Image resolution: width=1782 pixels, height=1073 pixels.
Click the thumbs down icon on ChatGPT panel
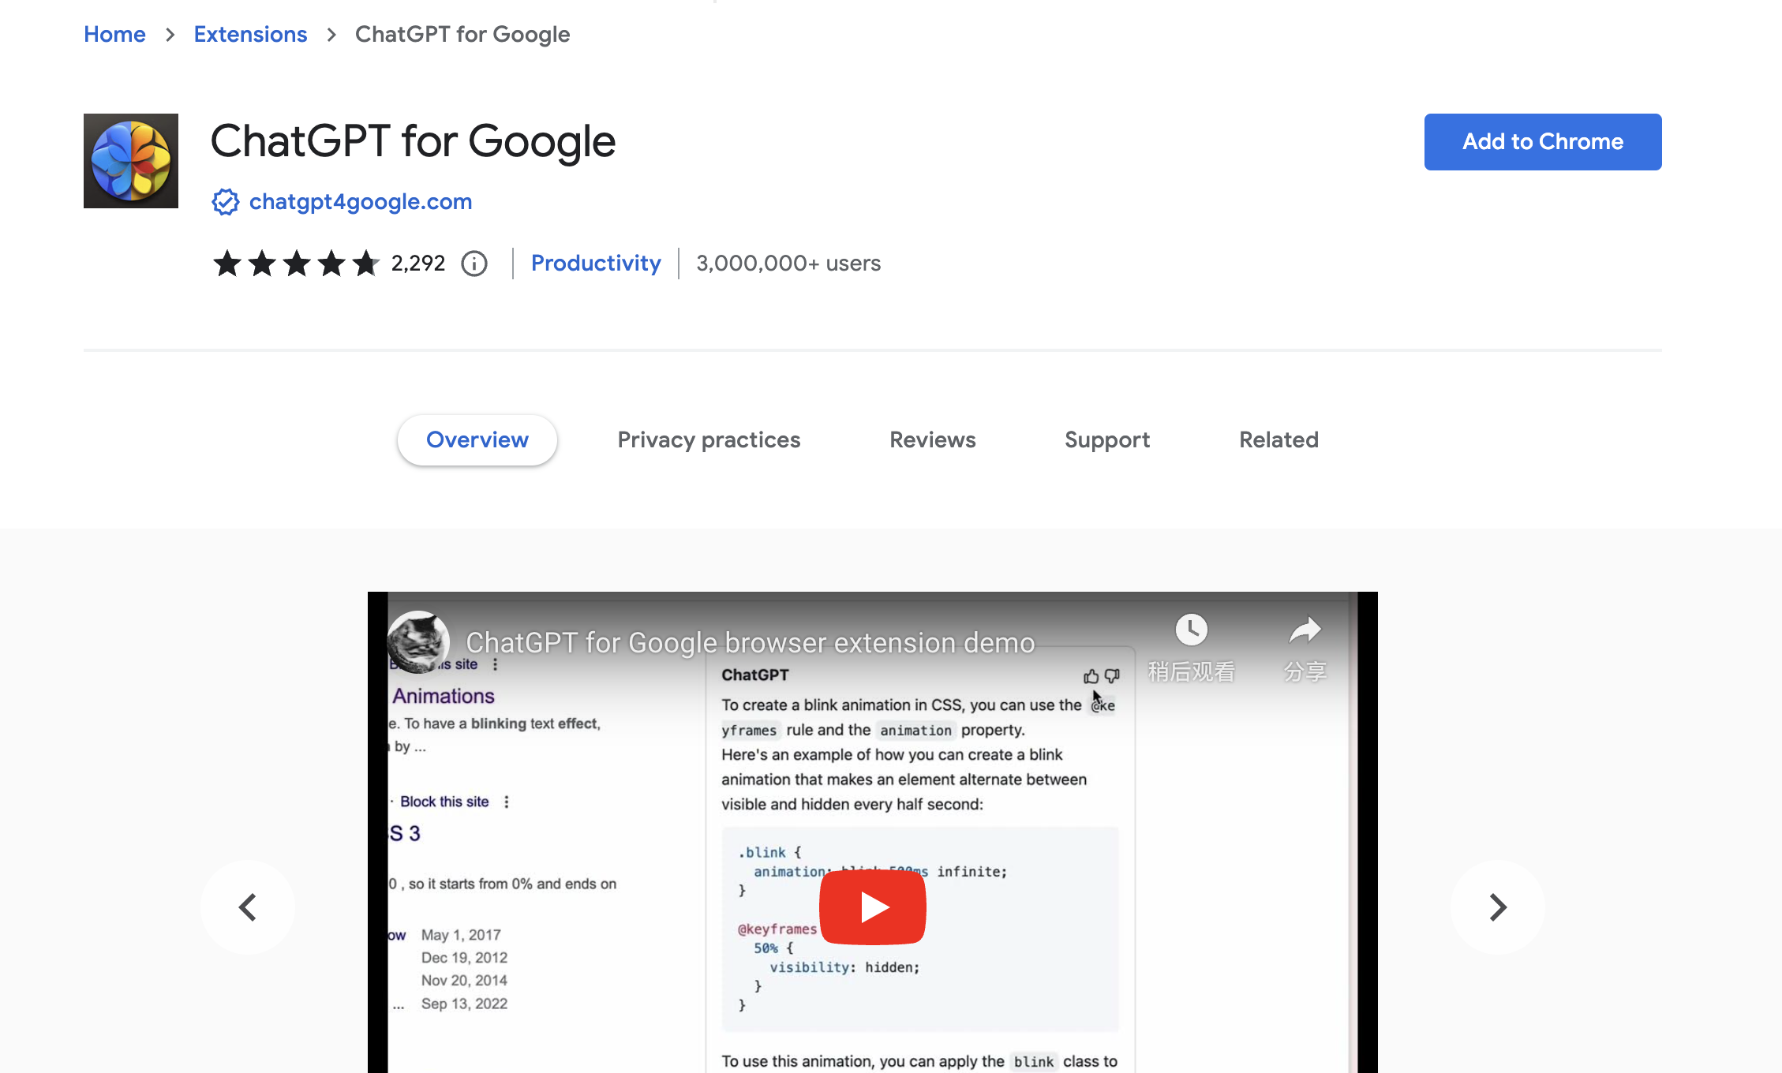pos(1109,676)
